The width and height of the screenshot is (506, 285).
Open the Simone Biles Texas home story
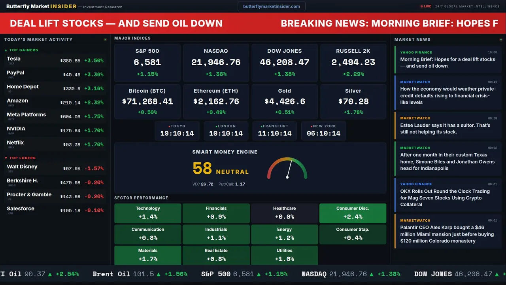pyautogui.click(x=448, y=159)
